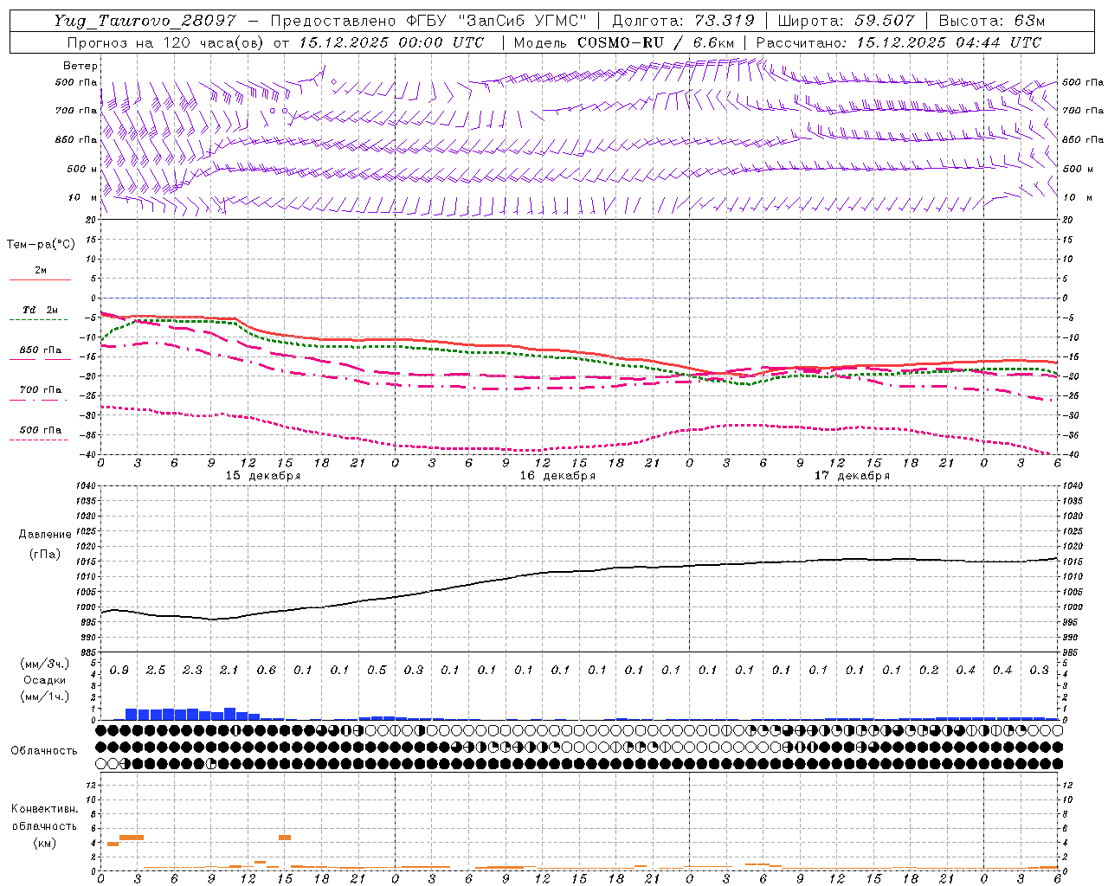
Task: Click the Ветер panel label
Action: click(x=81, y=66)
